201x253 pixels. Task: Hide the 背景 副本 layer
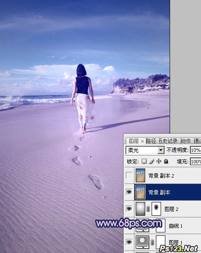(129, 192)
